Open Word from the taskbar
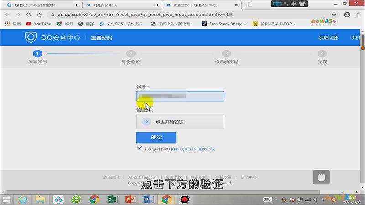 (148, 200)
